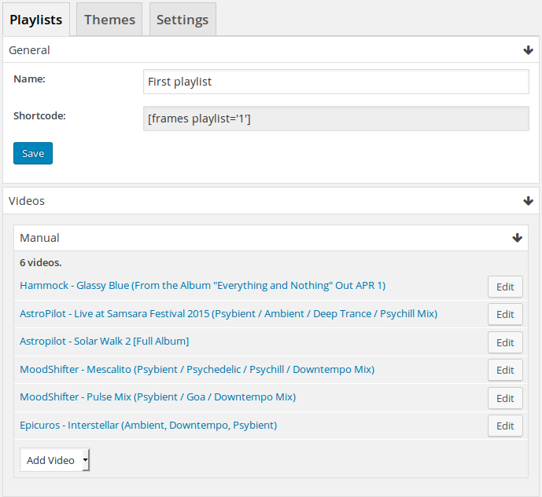
Task: Open MoodShifter - Pulse Mix link
Action: coord(157,397)
